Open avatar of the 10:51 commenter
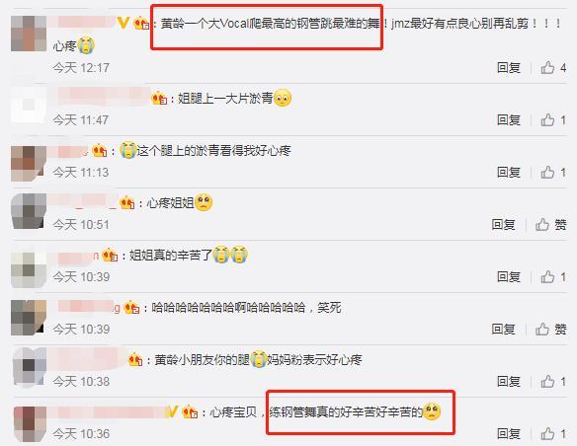 [x=29, y=211]
